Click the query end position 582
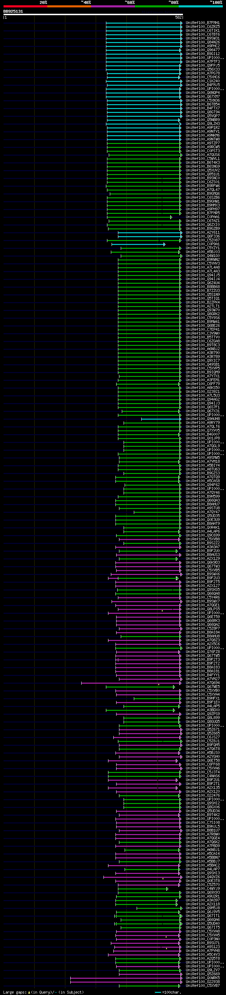226x995 pixels. tap(178, 18)
